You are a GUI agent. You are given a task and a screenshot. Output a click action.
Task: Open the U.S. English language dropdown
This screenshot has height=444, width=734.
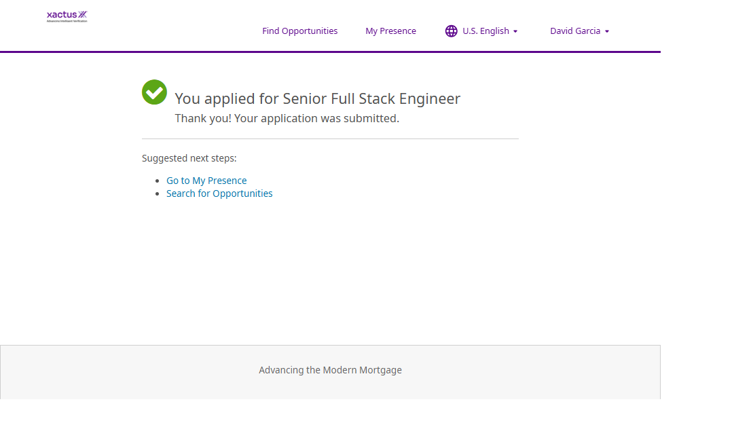(x=485, y=31)
